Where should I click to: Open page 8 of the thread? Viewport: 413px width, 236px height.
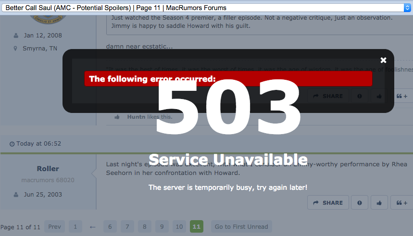tap(145, 226)
